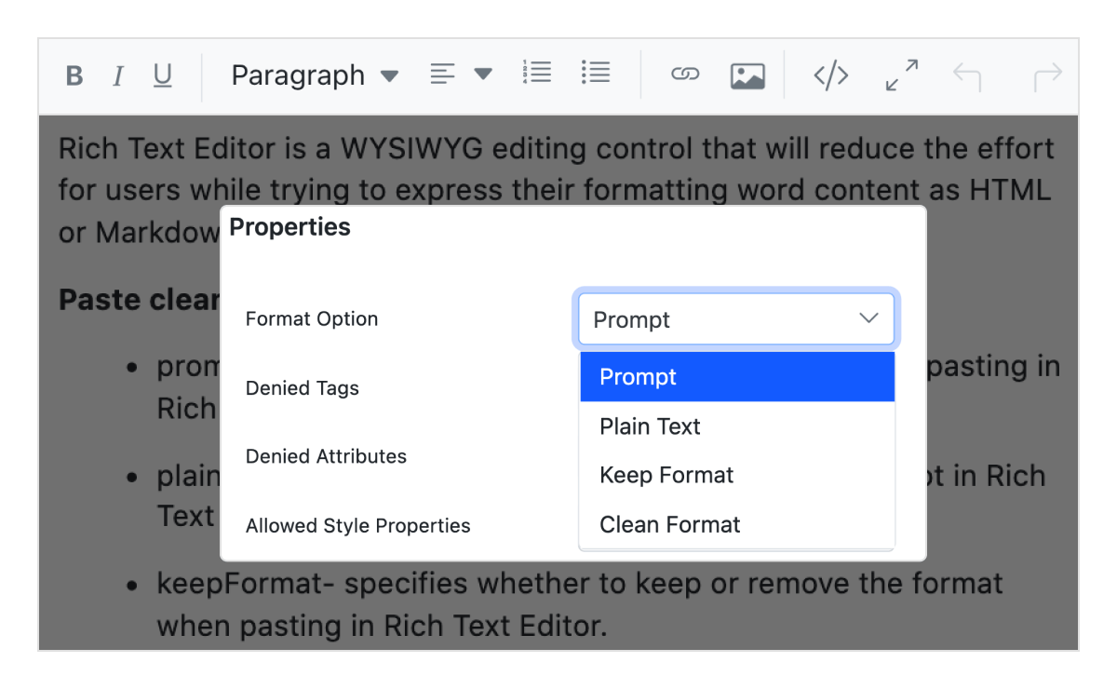Underline the selected text
Screen dimensions: 1117x689
[x=163, y=76]
